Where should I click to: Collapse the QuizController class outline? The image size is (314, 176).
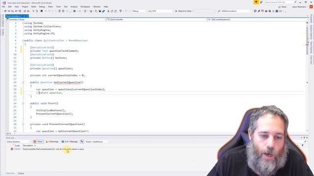point(23,41)
